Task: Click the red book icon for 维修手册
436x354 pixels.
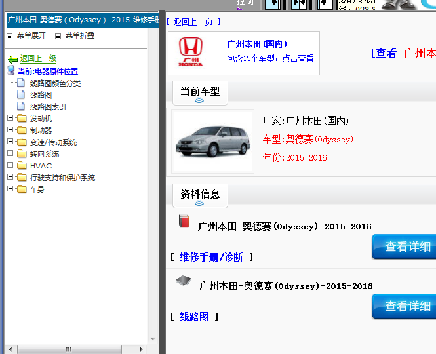Action: [x=184, y=222]
